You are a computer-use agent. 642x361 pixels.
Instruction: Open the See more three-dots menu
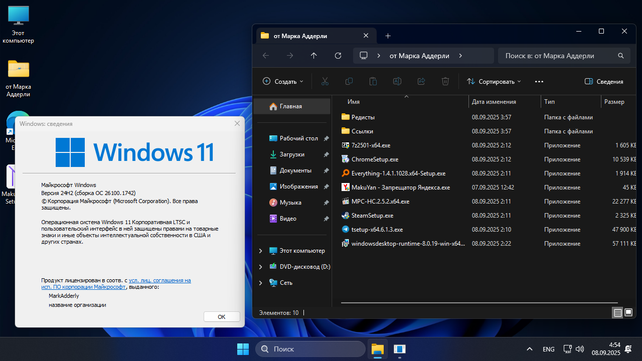point(539,81)
